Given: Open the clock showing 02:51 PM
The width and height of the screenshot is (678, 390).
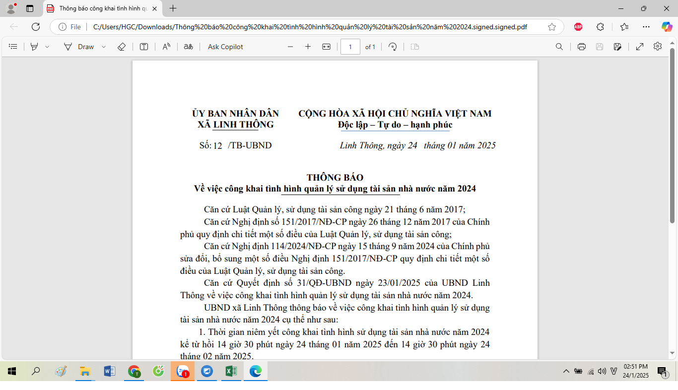Looking at the screenshot, I should pos(636,371).
